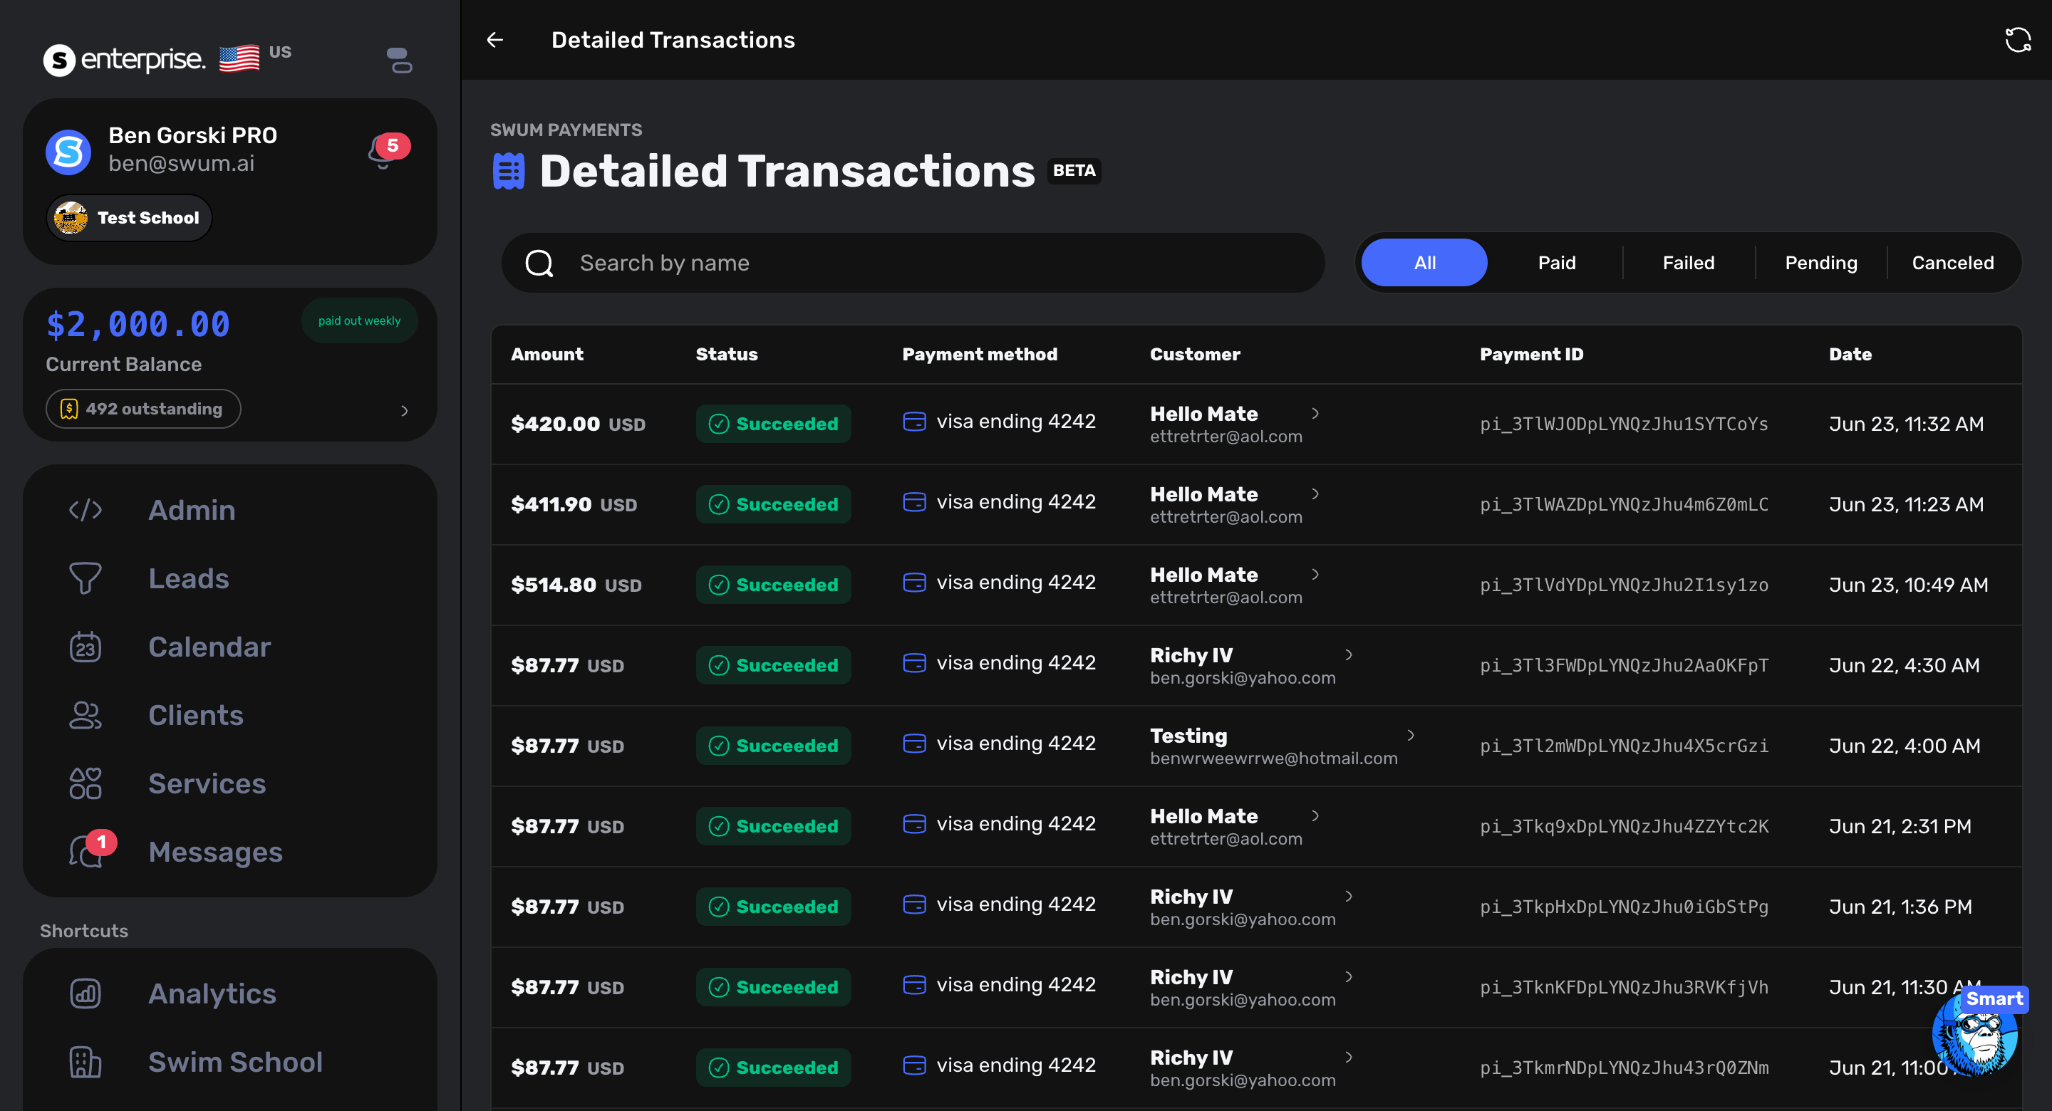
Task: Expand Hello Mate customer on $514.80 row
Action: 1315,574
